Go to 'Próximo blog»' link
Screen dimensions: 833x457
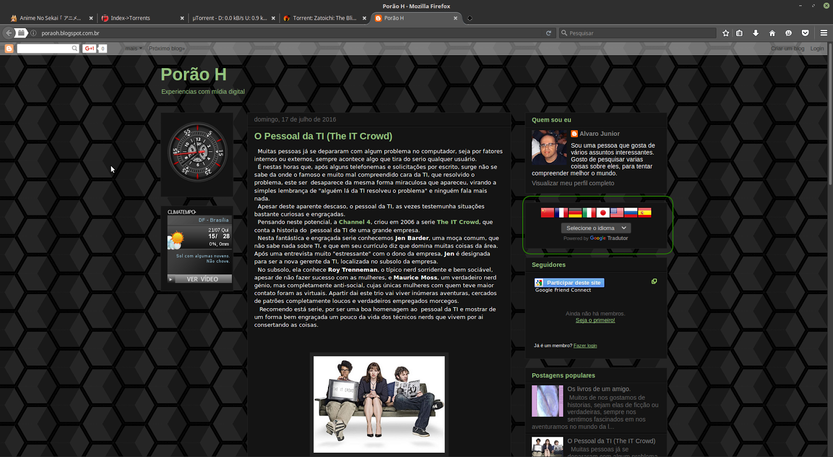[167, 48]
